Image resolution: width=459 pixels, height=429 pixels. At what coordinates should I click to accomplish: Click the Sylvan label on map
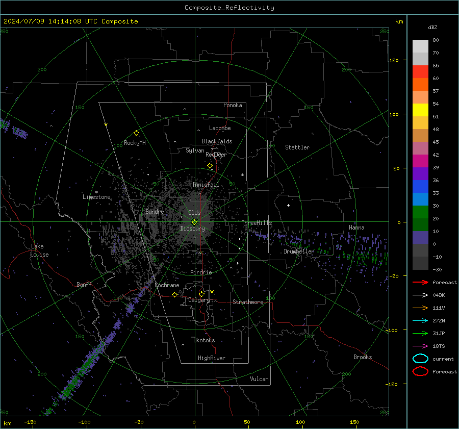[195, 150]
